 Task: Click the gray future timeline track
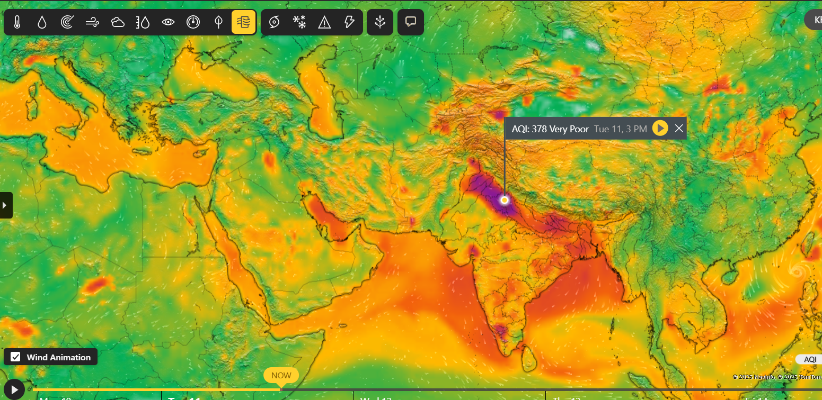tap(551, 390)
